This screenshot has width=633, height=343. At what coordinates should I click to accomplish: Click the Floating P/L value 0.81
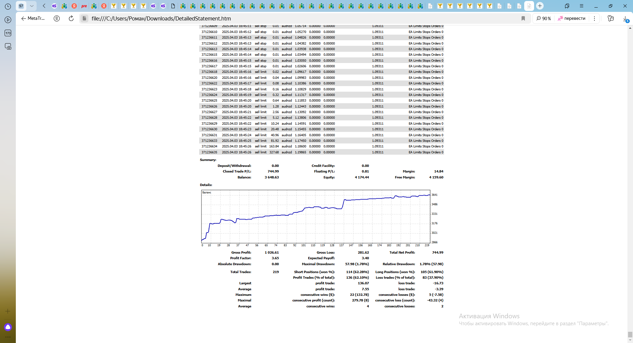pyautogui.click(x=365, y=171)
